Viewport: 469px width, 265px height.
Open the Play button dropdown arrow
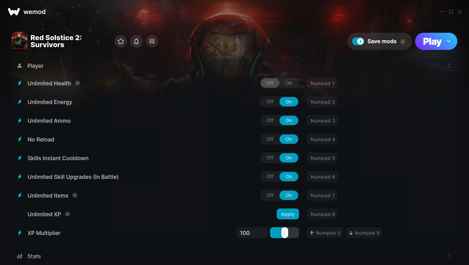click(449, 41)
